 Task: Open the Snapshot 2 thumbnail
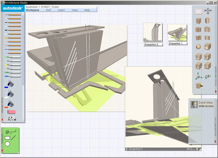pos(153,32)
